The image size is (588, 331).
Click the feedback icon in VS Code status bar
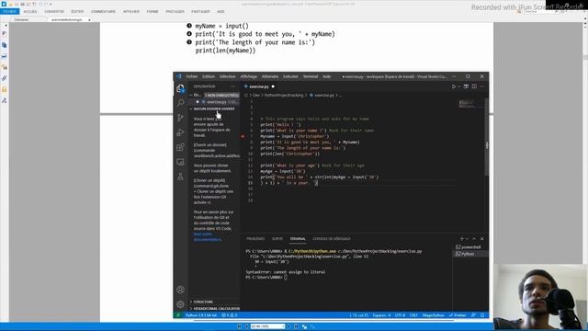[473, 315]
